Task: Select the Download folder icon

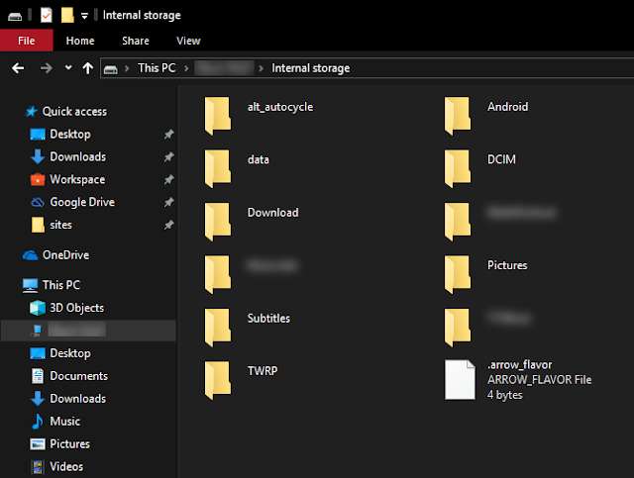Action: [218, 222]
